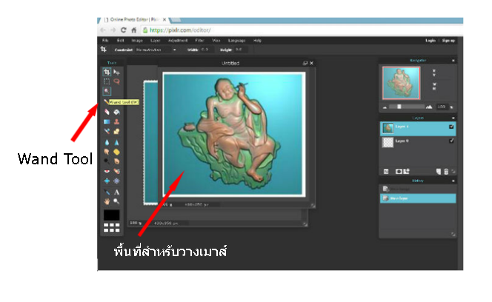The width and height of the screenshot is (492, 302).
Task: Open the Language menu
Action: (x=236, y=41)
